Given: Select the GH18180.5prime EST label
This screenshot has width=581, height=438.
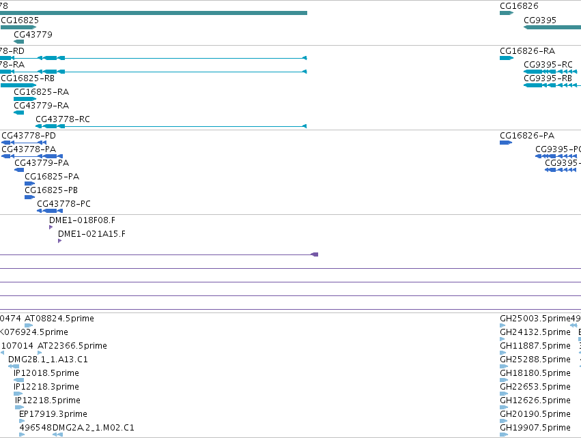Looking at the screenshot, I should tap(535, 373).
